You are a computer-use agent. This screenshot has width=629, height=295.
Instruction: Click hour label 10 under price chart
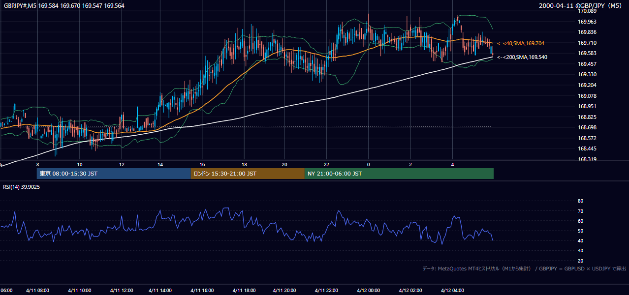(80, 164)
